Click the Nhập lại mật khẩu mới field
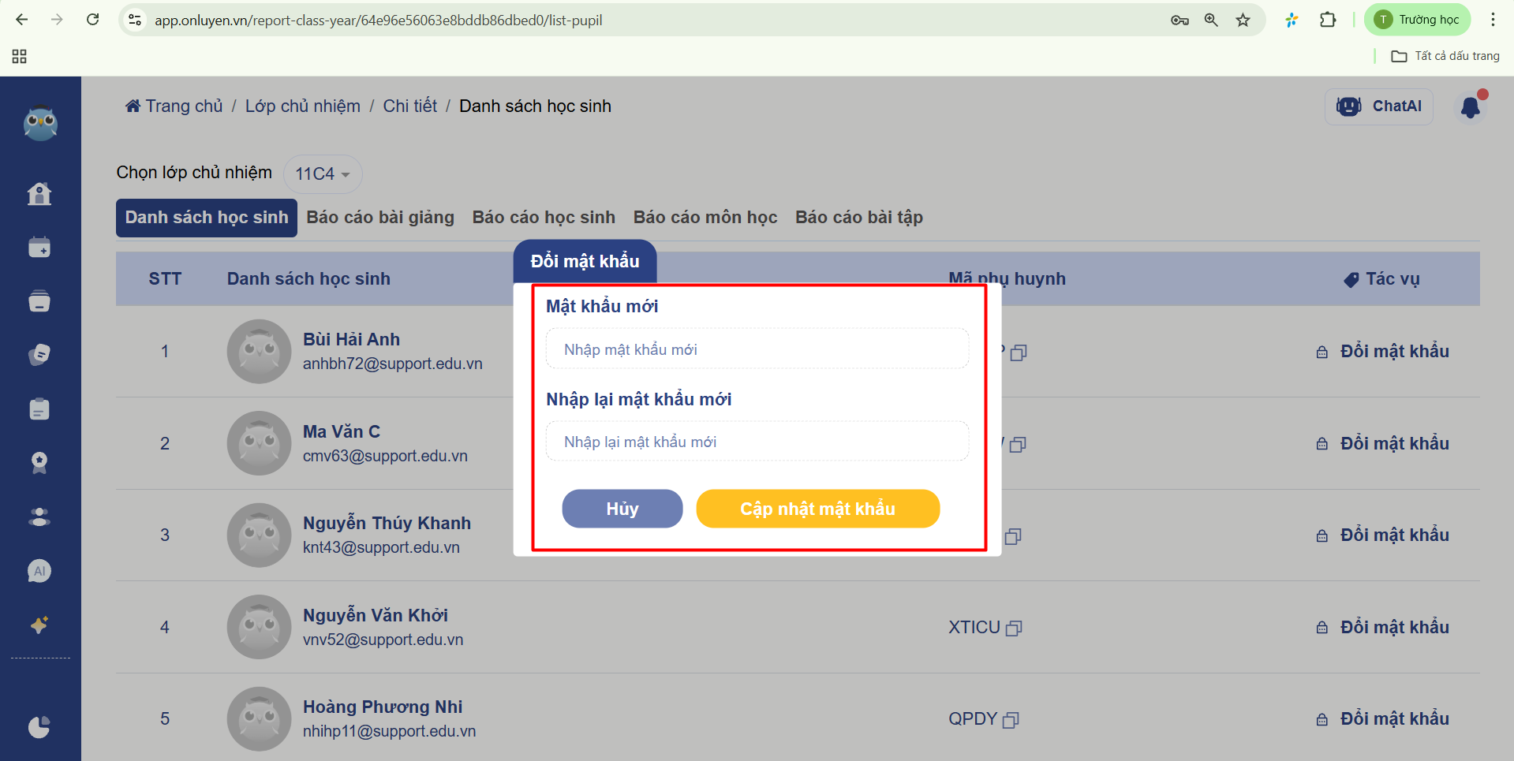Image resolution: width=1514 pixels, height=761 pixels. click(x=757, y=442)
